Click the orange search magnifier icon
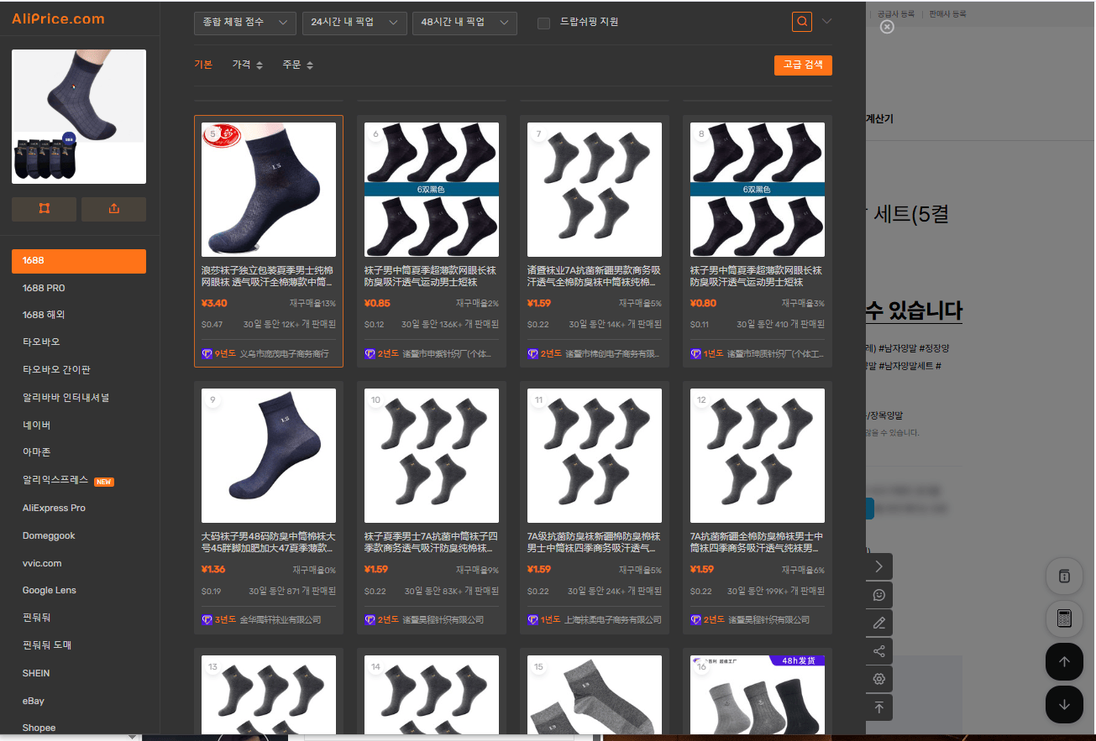This screenshot has width=1096, height=741. point(802,22)
